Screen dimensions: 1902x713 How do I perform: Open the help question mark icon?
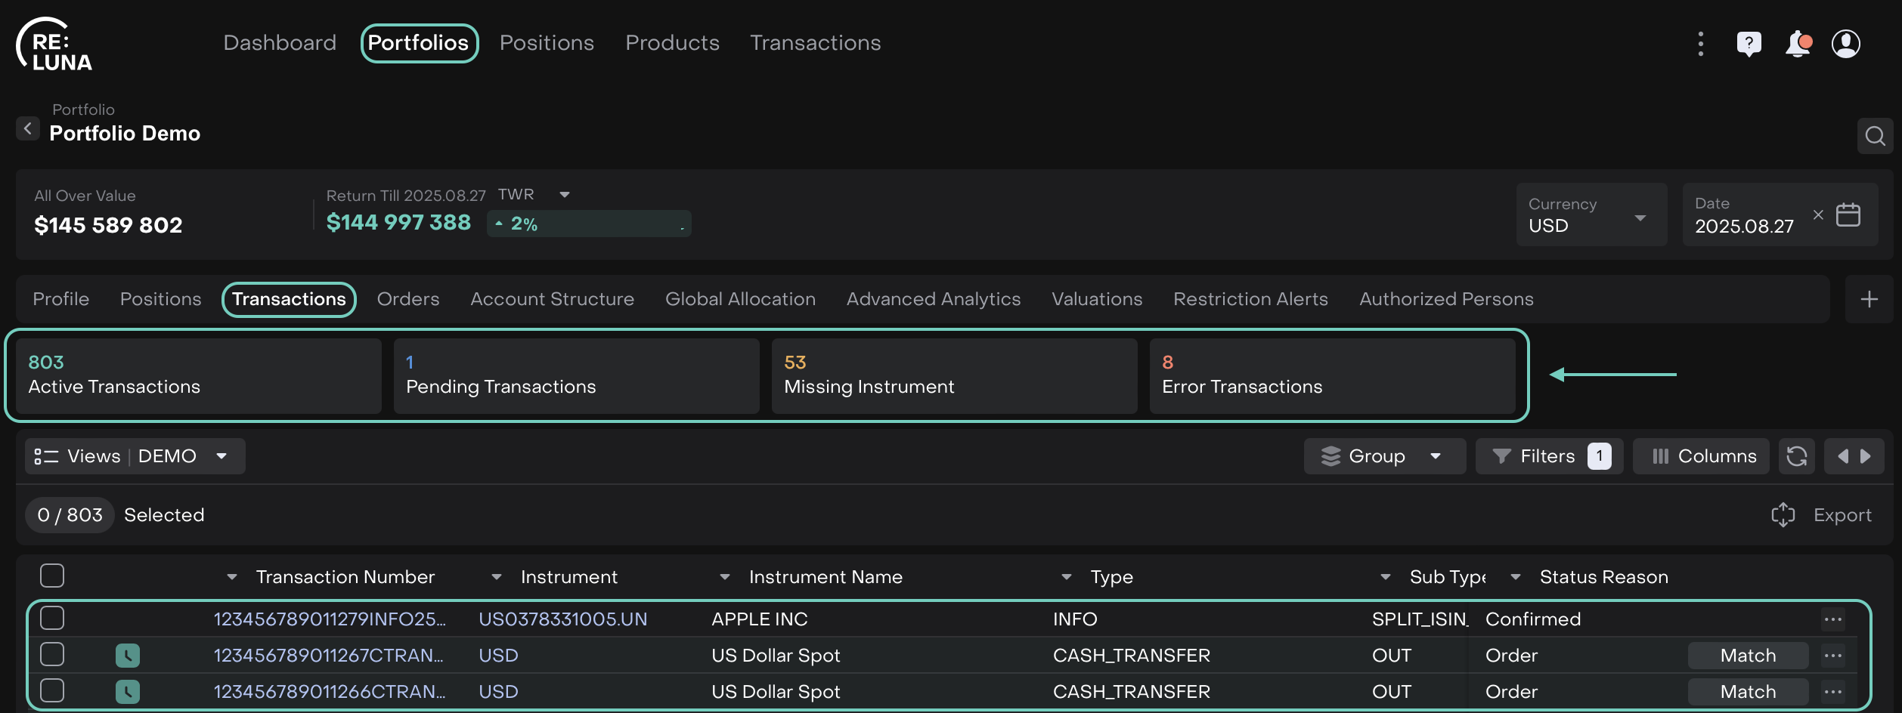pyautogui.click(x=1749, y=44)
